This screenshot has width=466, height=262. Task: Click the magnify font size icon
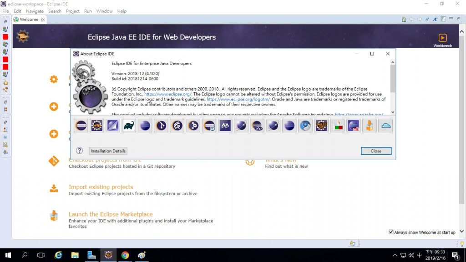point(435,19)
